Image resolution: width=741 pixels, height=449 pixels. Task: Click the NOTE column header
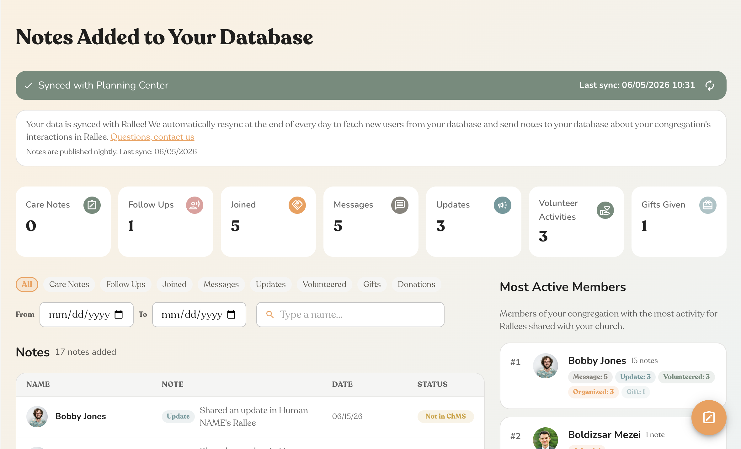173,384
